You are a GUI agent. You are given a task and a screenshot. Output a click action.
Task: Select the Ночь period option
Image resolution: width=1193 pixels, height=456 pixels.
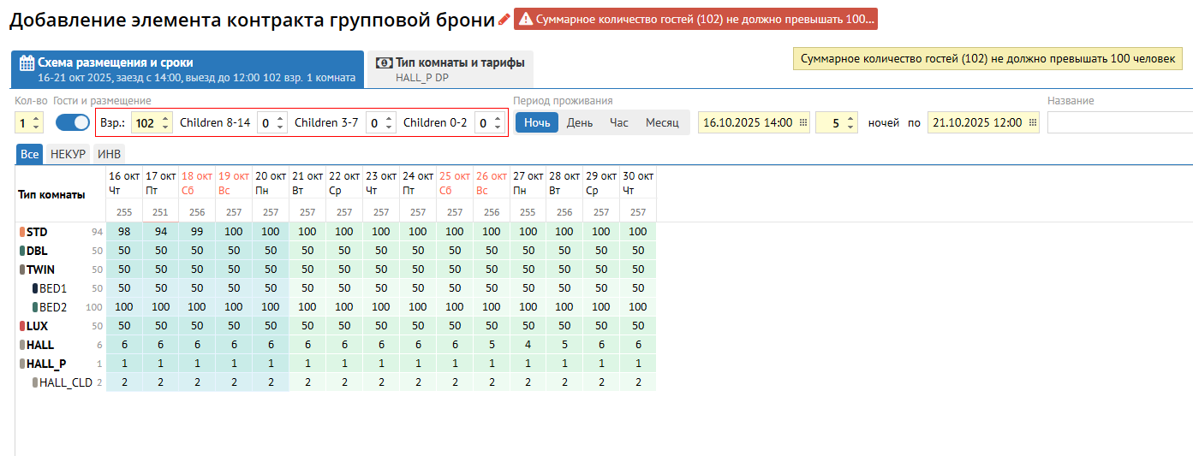coord(537,122)
